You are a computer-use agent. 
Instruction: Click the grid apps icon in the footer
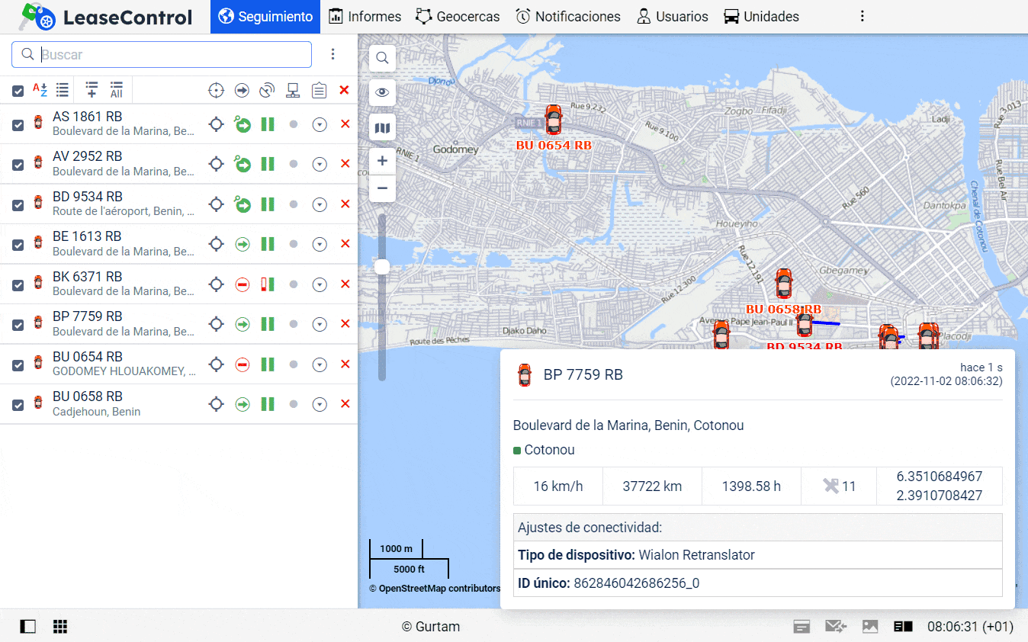click(60, 627)
